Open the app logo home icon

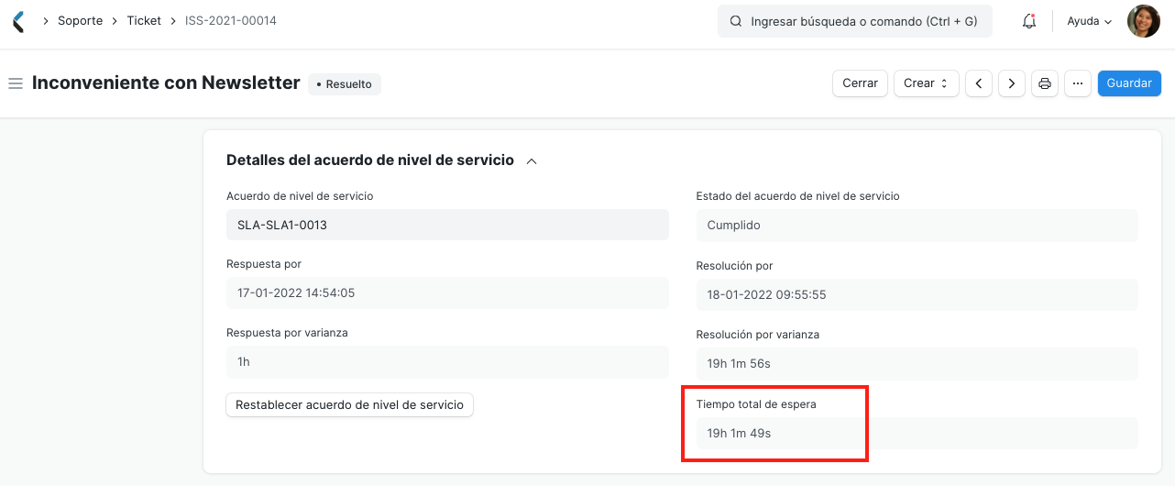click(18, 21)
